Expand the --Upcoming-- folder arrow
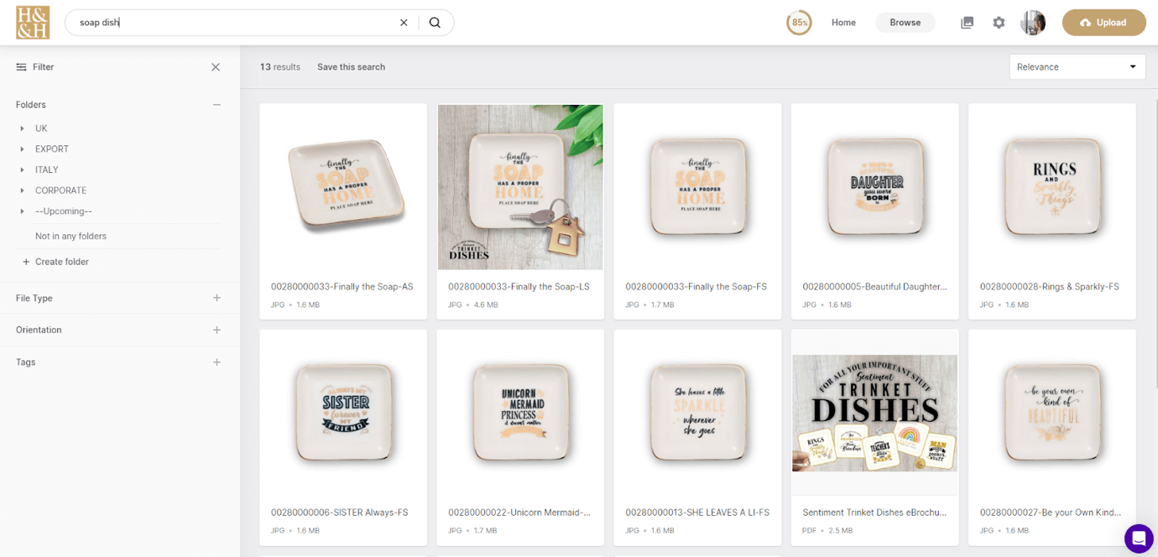The height and width of the screenshot is (557, 1158). [x=23, y=211]
